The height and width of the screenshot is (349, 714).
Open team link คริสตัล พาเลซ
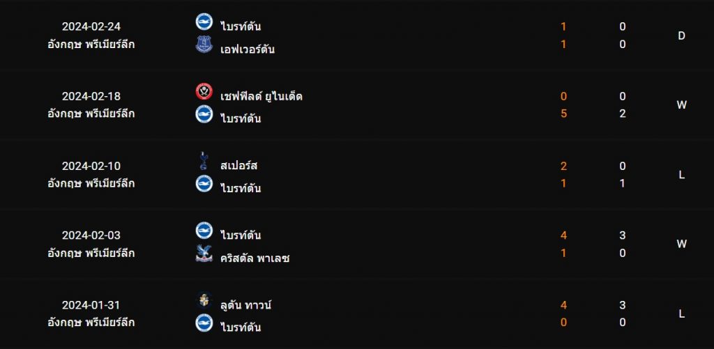(255, 258)
